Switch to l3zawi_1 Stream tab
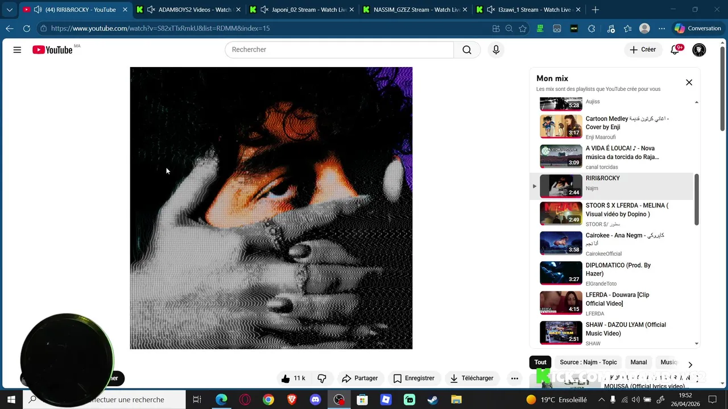Image resolution: width=728 pixels, height=409 pixels. pos(529,10)
